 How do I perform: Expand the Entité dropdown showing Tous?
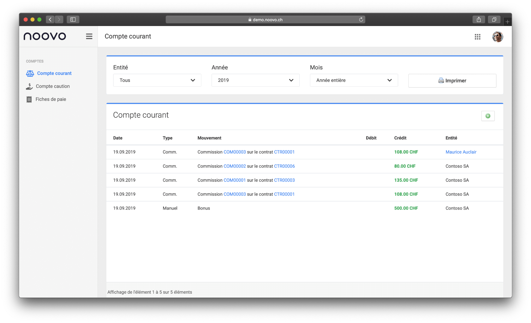click(x=157, y=80)
